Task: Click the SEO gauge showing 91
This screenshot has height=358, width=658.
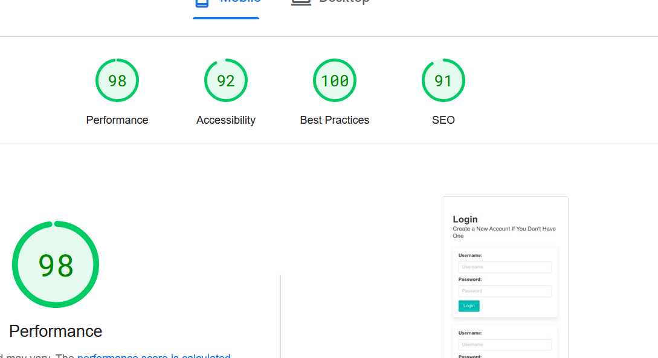Action: [444, 80]
